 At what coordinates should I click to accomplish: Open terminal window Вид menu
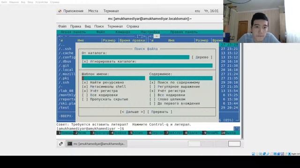(88, 27)
